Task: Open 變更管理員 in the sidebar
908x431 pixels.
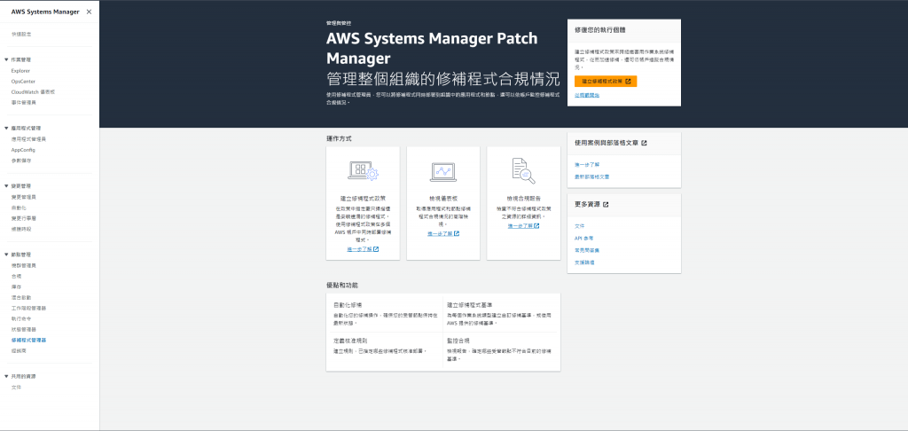Action: coord(24,197)
